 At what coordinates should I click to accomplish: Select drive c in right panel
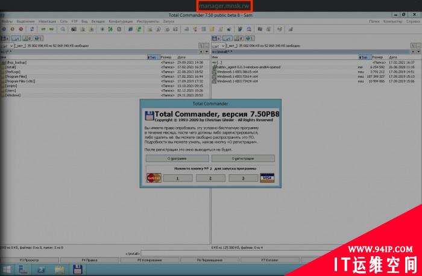pos(227,39)
